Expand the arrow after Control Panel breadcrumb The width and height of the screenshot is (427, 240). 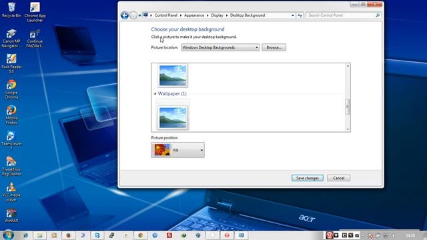181,15
